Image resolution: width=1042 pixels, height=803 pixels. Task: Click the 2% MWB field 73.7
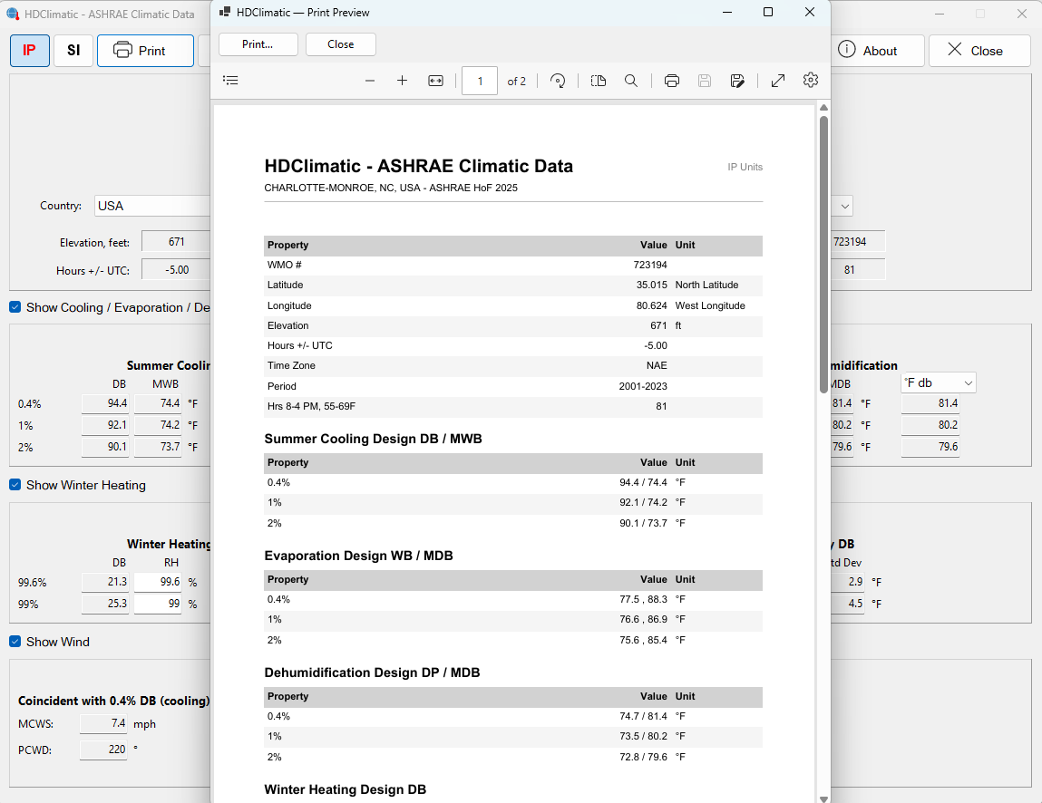click(x=158, y=447)
